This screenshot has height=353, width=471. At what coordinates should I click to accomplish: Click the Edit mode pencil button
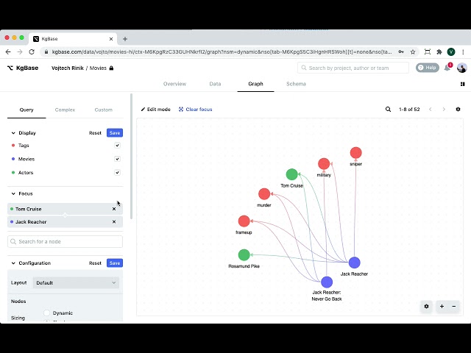click(x=155, y=110)
